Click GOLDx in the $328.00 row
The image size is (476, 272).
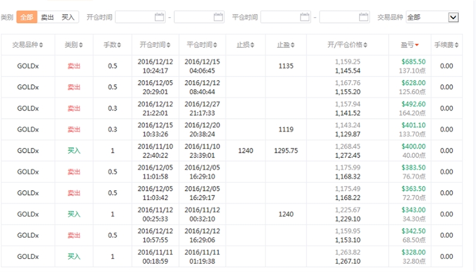coord(28,257)
